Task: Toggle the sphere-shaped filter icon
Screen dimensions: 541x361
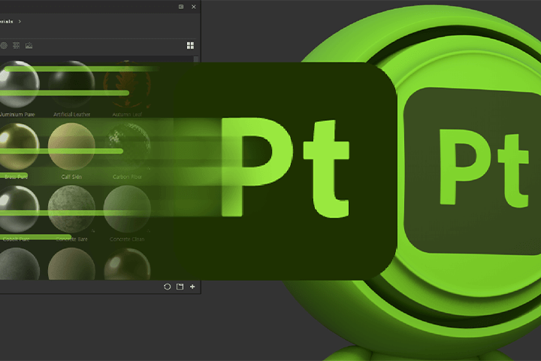Action: point(4,45)
